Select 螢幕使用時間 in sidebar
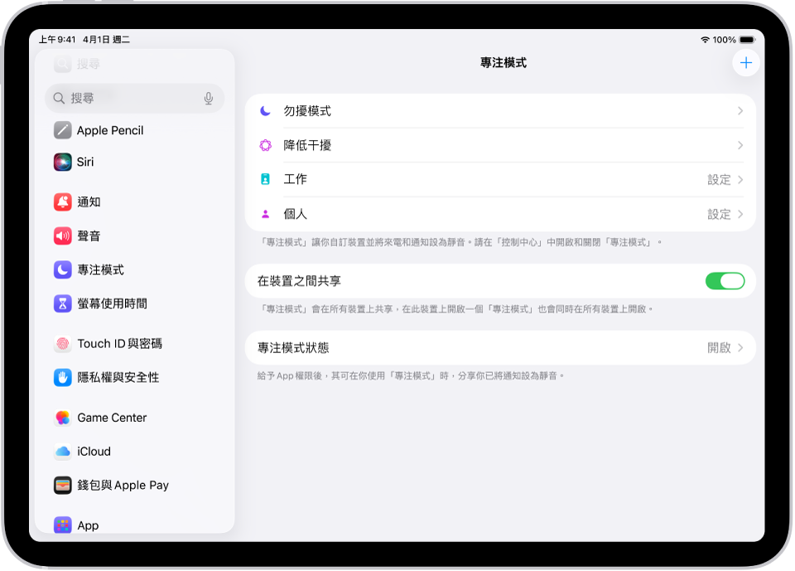 pyautogui.click(x=135, y=303)
